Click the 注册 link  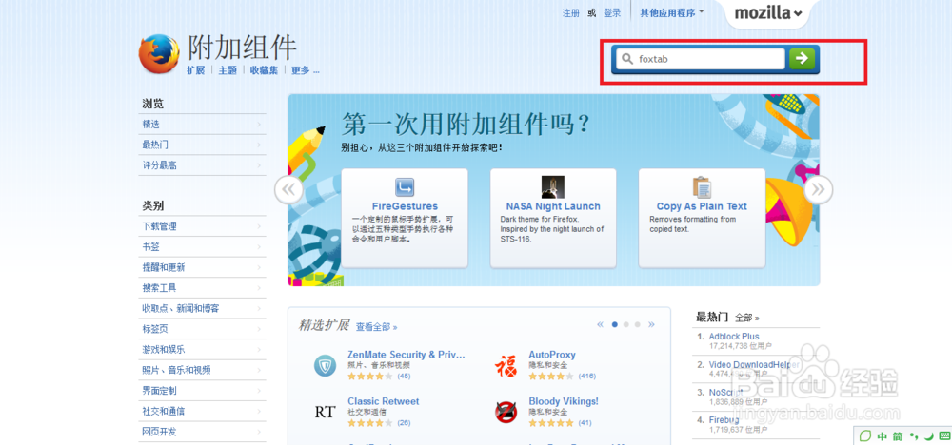tap(570, 13)
